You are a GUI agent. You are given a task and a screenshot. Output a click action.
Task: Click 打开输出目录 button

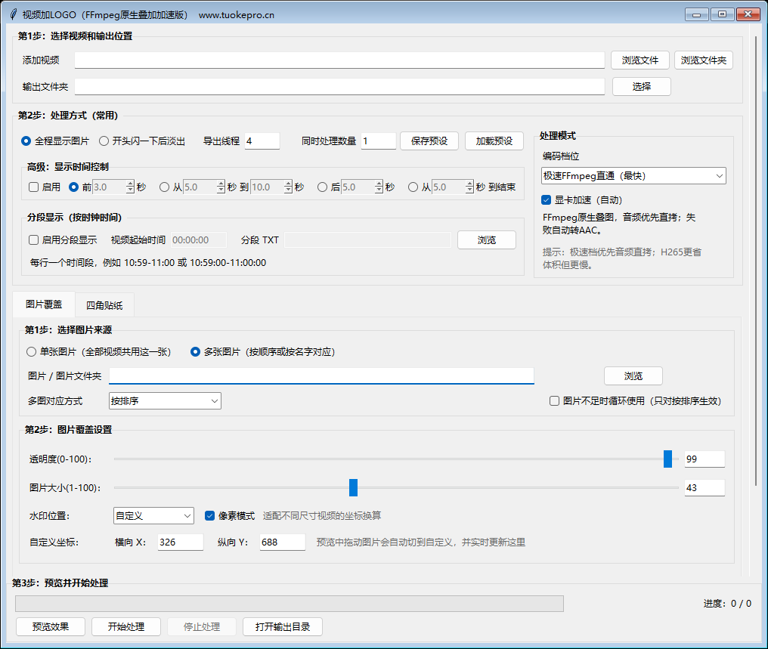(283, 626)
